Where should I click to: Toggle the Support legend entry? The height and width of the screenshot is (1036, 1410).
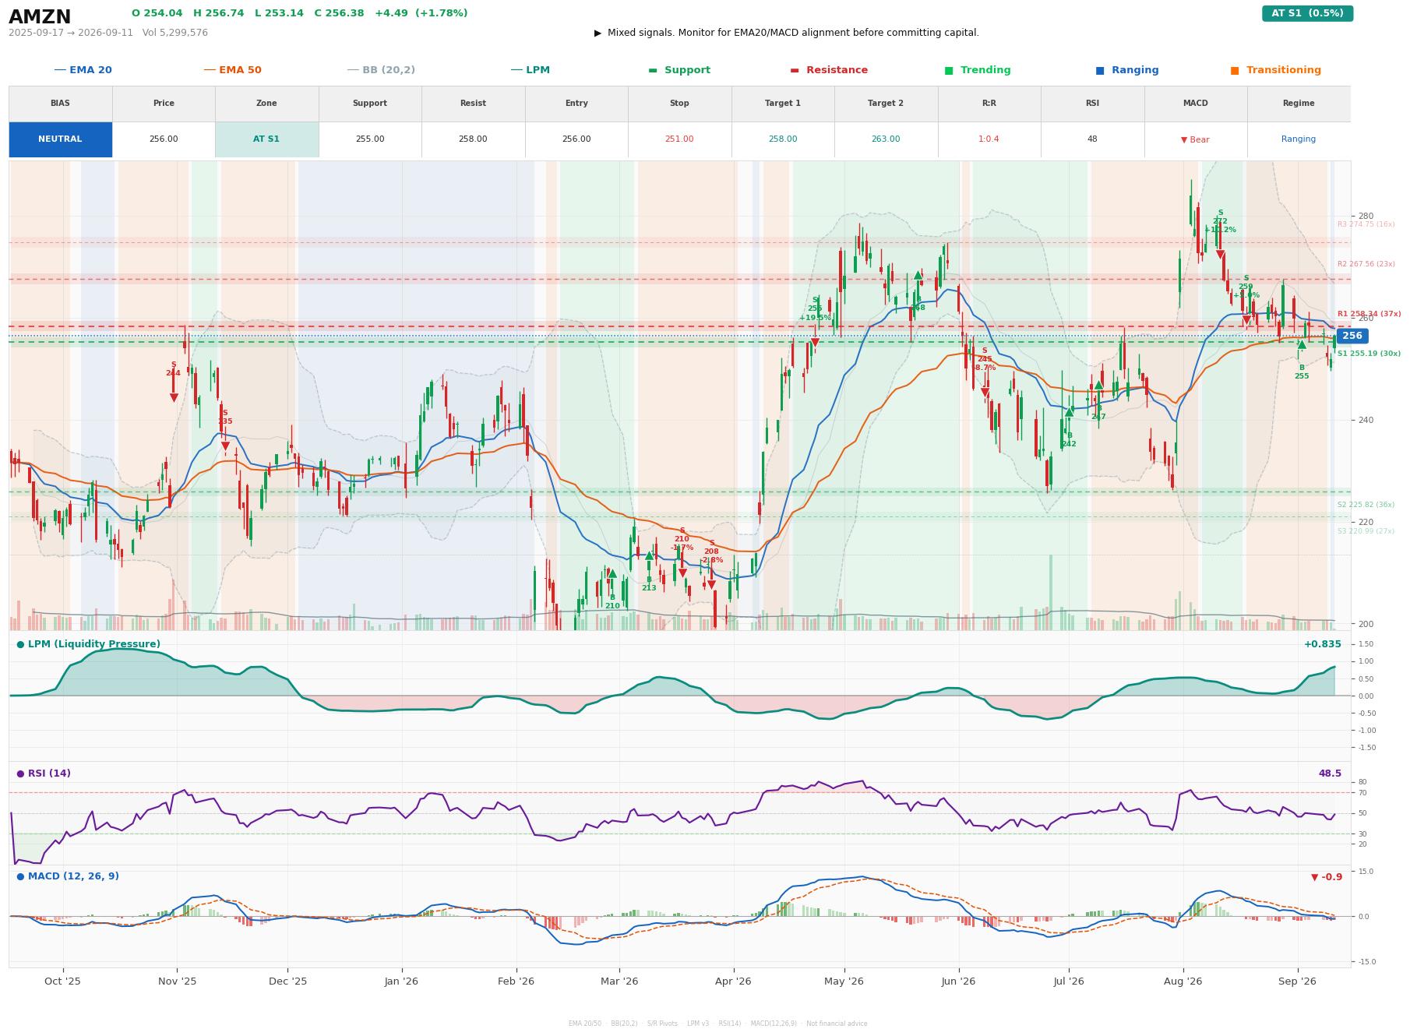(x=679, y=70)
